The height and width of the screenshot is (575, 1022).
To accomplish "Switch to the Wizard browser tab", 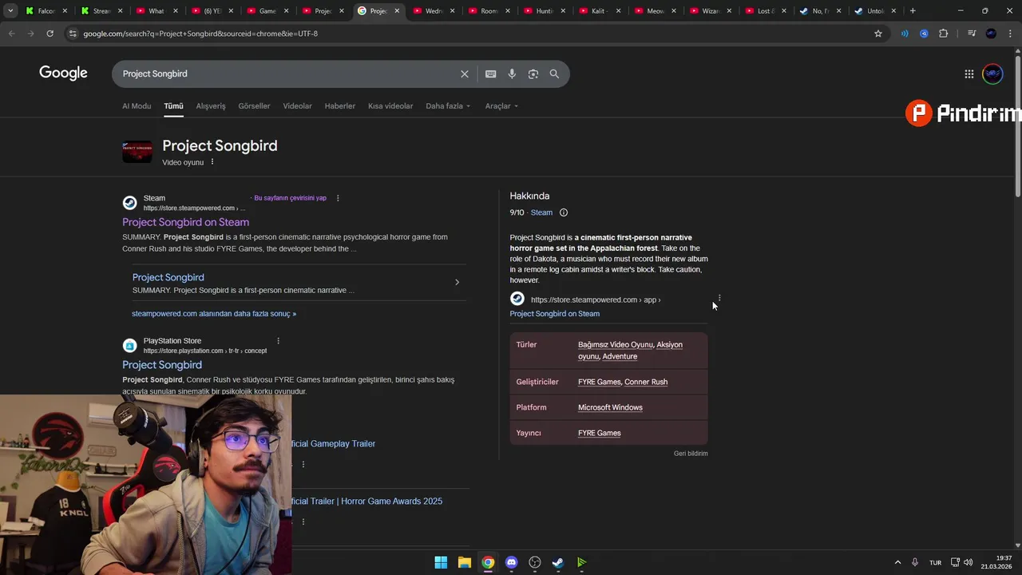I will pyautogui.click(x=710, y=11).
